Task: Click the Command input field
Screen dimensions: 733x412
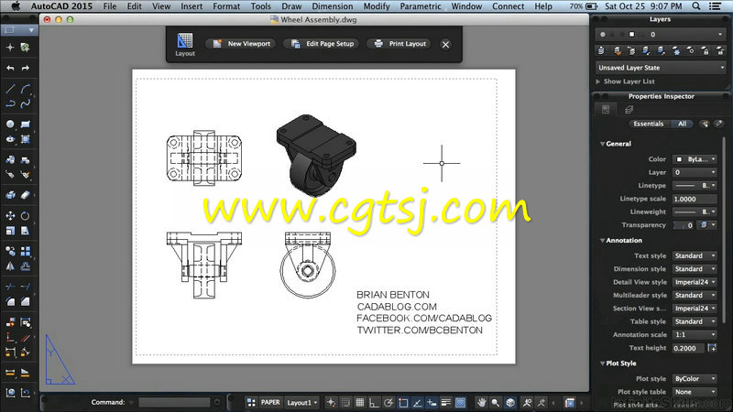Action: pyautogui.click(x=174, y=402)
